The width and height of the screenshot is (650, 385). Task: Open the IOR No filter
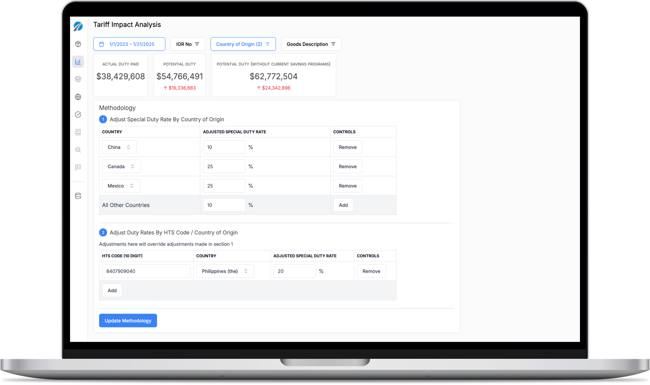pyautogui.click(x=188, y=44)
